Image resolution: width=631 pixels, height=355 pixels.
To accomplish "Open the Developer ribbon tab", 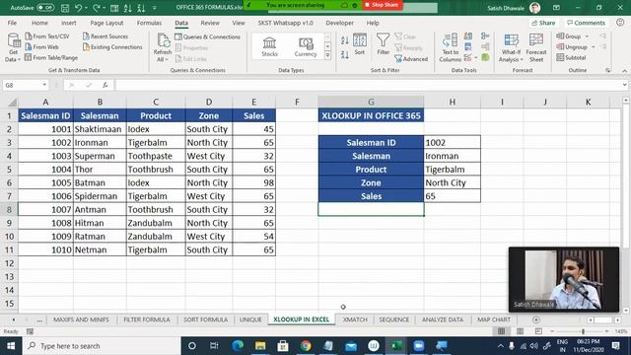I will tap(339, 23).
